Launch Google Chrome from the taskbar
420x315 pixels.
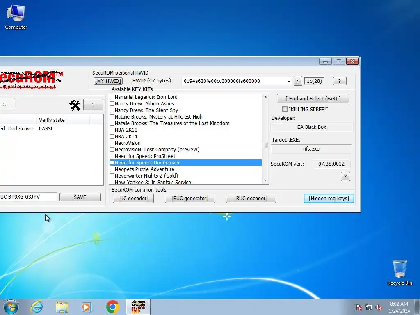[x=112, y=307]
